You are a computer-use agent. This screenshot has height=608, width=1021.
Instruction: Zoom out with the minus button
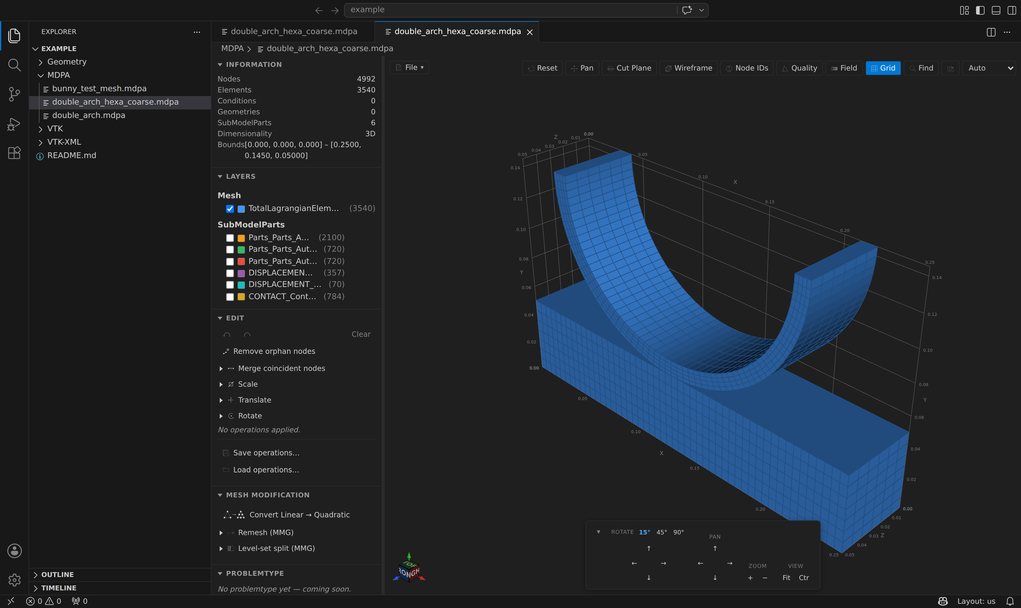pyautogui.click(x=765, y=578)
